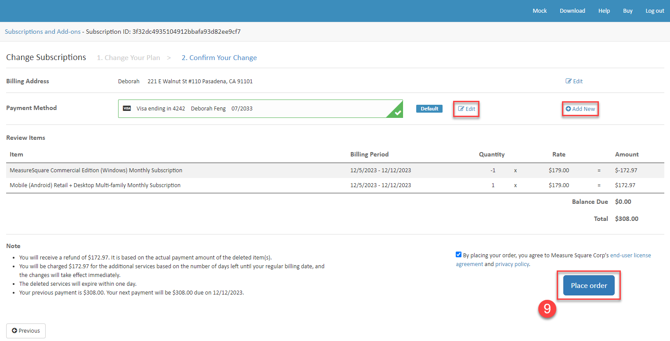Open the Mock menu item
The height and width of the screenshot is (341, 670).
click(540, 11)
